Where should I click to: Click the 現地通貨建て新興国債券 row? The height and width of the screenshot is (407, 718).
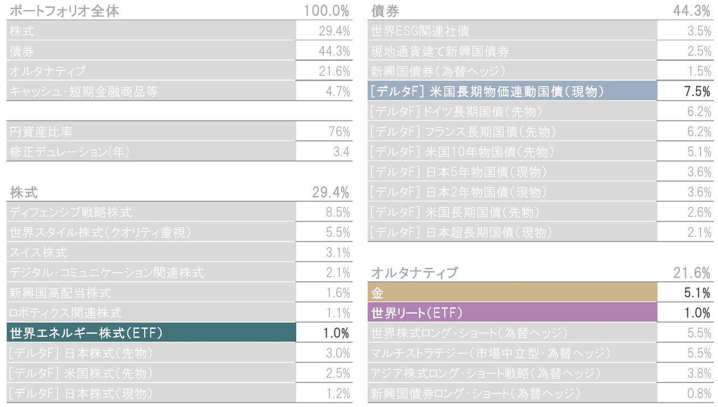pyautogui.click(x=541, y=51)
